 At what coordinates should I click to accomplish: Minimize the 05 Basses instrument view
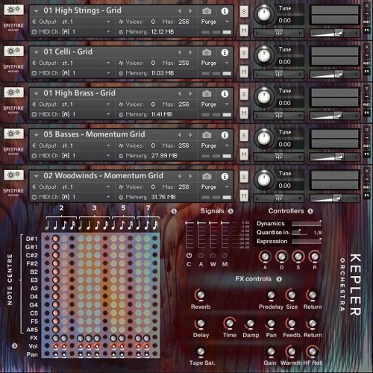coord(367,137)
